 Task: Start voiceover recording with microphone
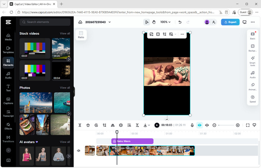(x=192, y=125)
